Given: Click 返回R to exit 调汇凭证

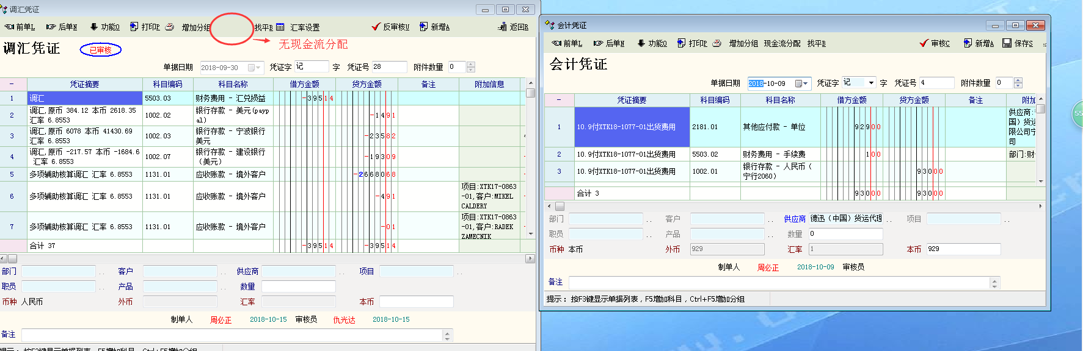Looking at the screenshot, I should click(x=513, y=27).
